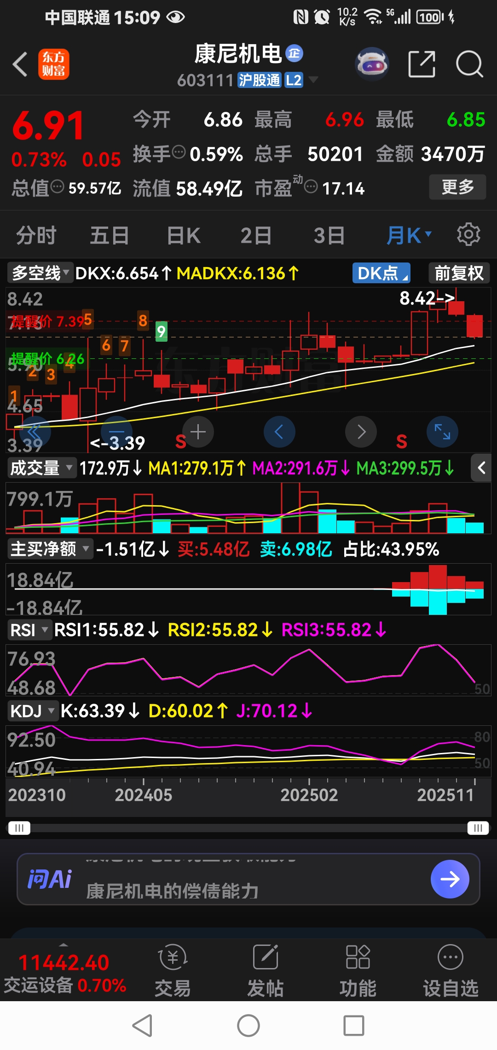Toggle 前复权 price adjustment
Image resolution: width=497 pixels, height=1050 pixels.
459,273
